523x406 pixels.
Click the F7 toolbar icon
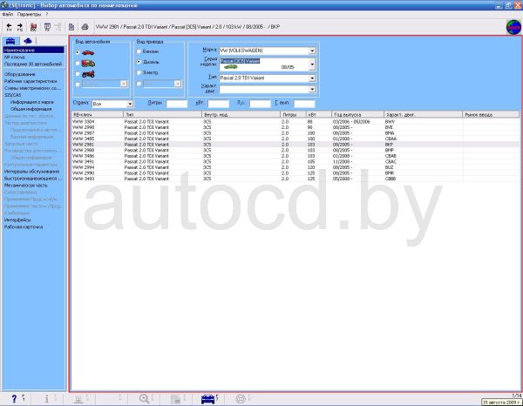point(47,27)
